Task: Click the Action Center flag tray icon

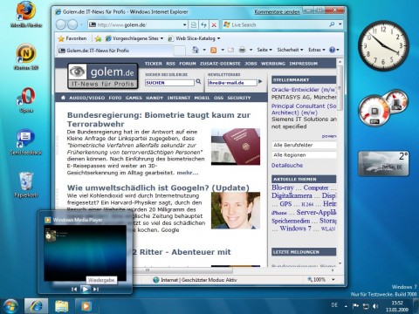Action: (355, 306)
